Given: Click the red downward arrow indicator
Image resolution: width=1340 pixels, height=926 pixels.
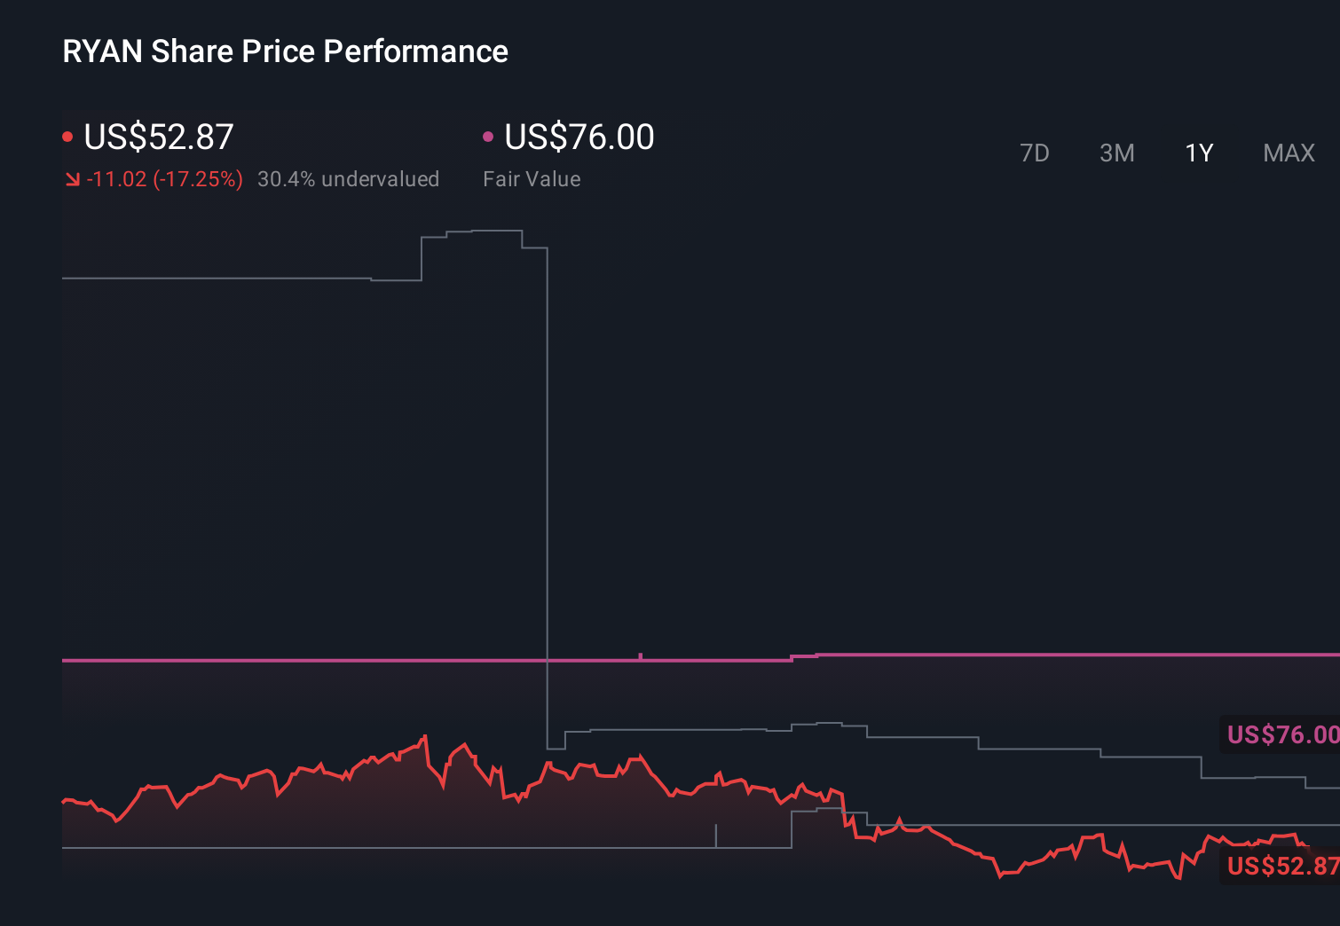Looking at the screenshot, I should point(72,178).
